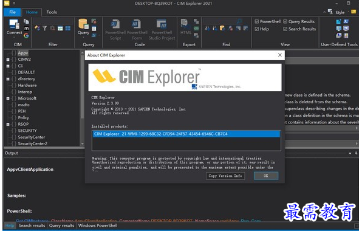This screenshot has height=231, width=359.
Task: Click the top-left blue tiles icon in User-Defined Tools
Action: 338,21
